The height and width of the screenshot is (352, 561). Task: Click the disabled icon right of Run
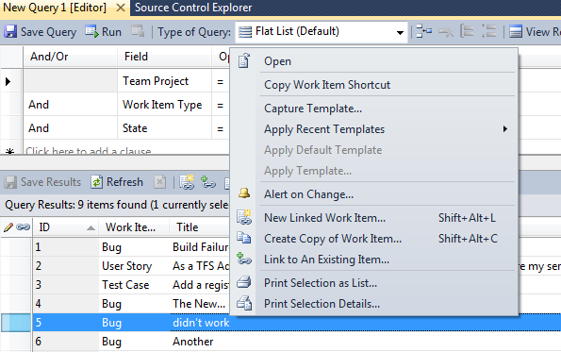pyautogui.click(x=138, y=31)
